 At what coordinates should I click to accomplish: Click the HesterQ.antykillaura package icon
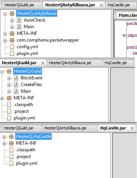click(x=12, y=13)
